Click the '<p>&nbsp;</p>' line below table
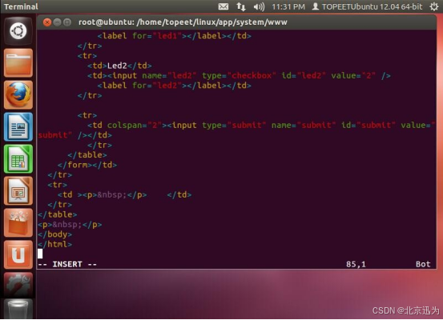443x320 pixels. pos(70,224)
